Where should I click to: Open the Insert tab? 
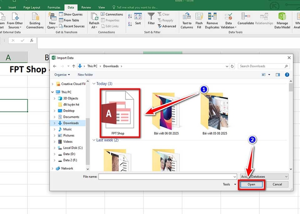[x=12, y=7]
